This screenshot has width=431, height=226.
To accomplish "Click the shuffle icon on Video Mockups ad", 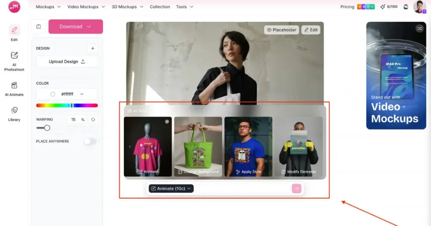I will 420,28.
